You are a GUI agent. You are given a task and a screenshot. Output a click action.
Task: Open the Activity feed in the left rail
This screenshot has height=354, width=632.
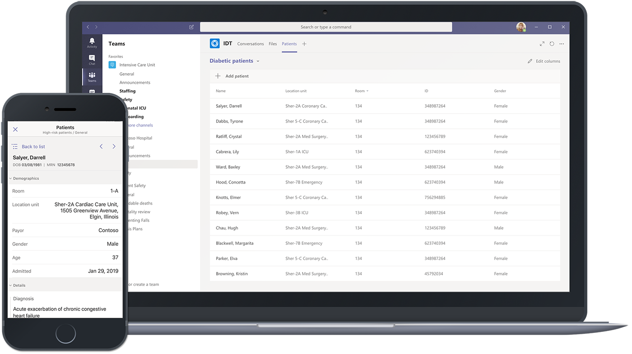click(92, 41)
